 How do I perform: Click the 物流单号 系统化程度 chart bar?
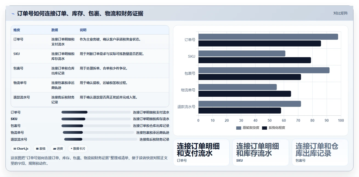click(x=245, y=94)
